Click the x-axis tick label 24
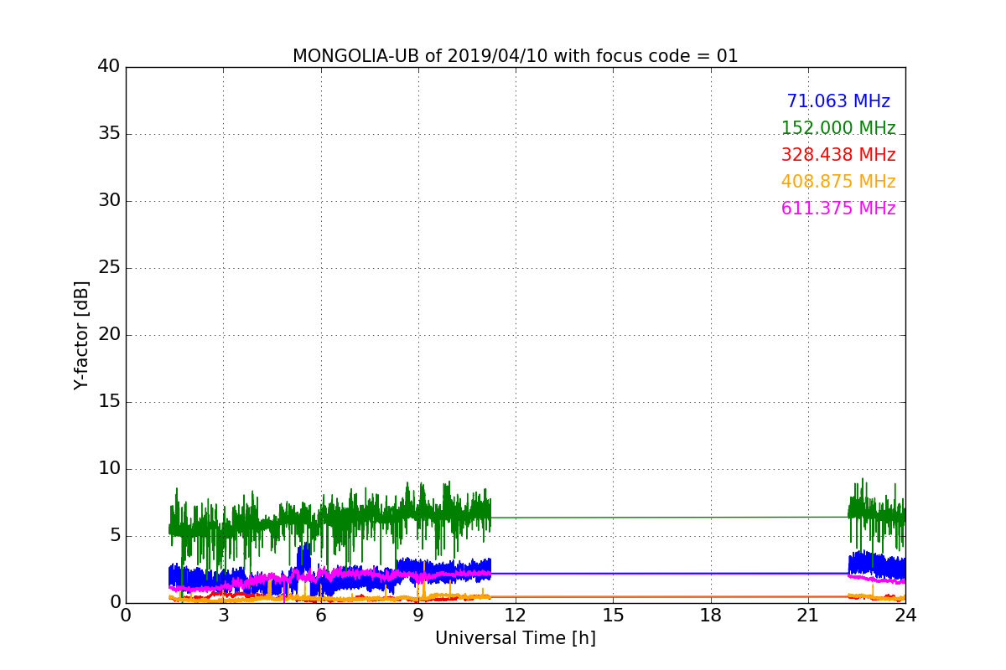 (905, 615)
